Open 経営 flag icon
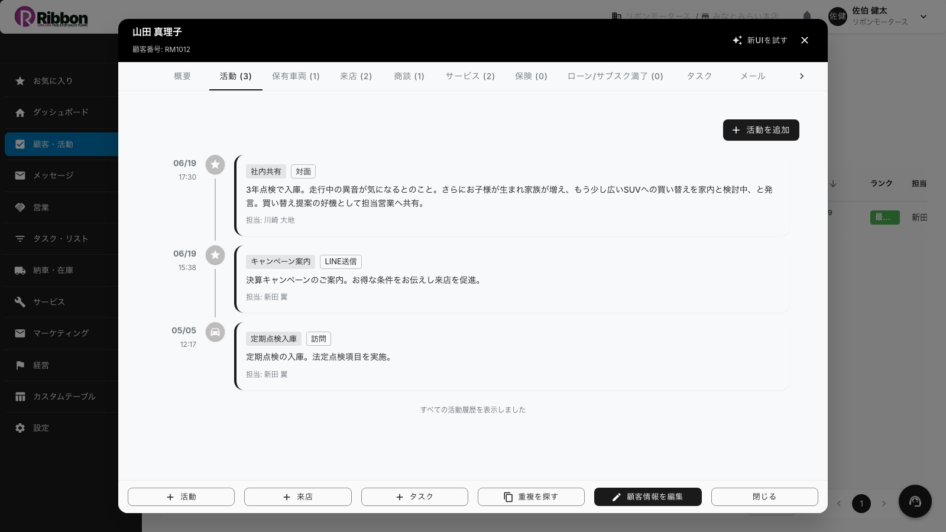Viewport: 946px width, 532px height. (20, 365)
